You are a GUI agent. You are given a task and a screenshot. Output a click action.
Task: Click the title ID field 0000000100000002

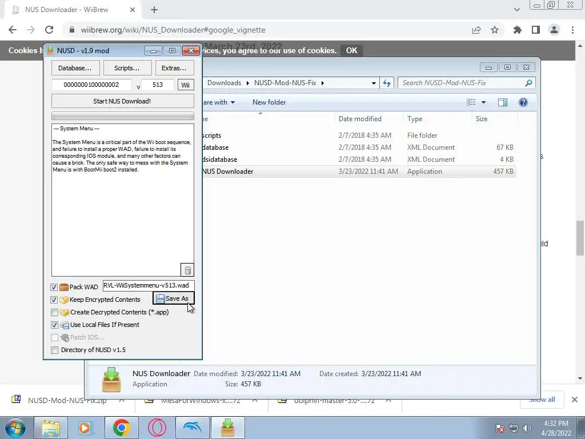click(x=91, y=85)
